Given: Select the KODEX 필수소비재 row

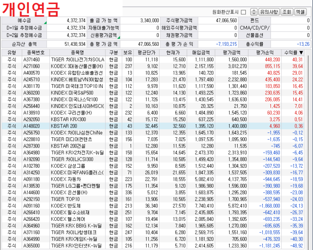Looking at the screenshot, I should [153, 212].
